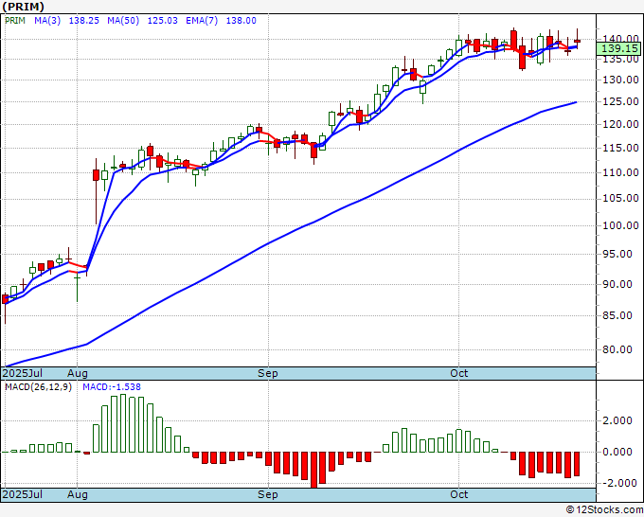644x517 pixels.
Task: Click the Aug label on price chart axis
Action: tap(78, 373)
